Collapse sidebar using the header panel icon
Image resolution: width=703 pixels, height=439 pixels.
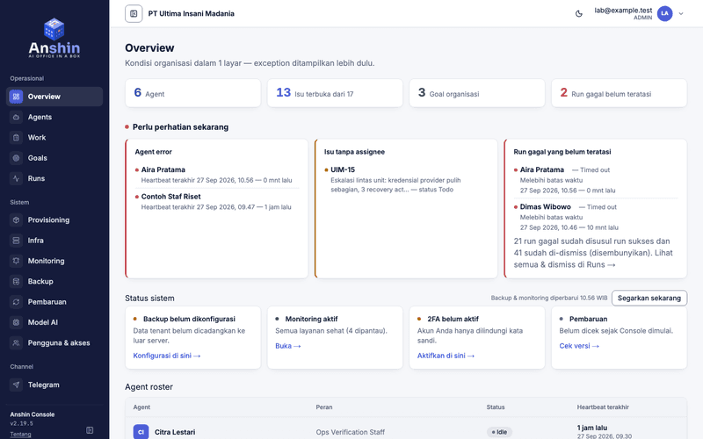(134, 14)
